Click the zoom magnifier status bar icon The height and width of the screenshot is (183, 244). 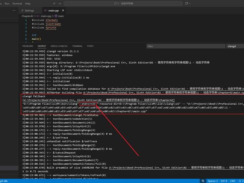(x=203, y=181)
